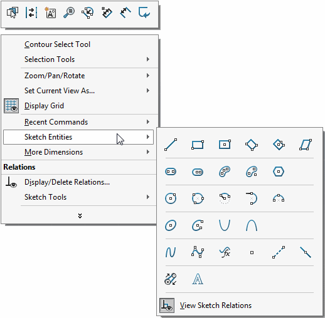Choose the Corner Rectangle tool icon

point(198,145)
